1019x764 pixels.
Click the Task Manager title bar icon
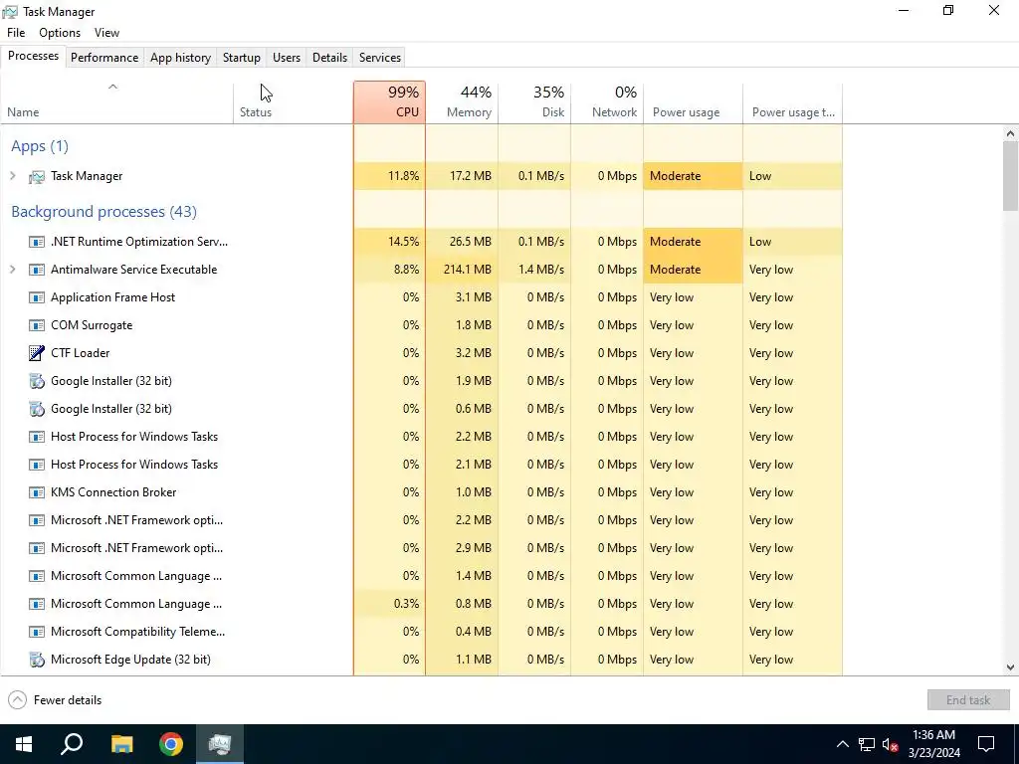pyautogui.click(x=10, y=12)
